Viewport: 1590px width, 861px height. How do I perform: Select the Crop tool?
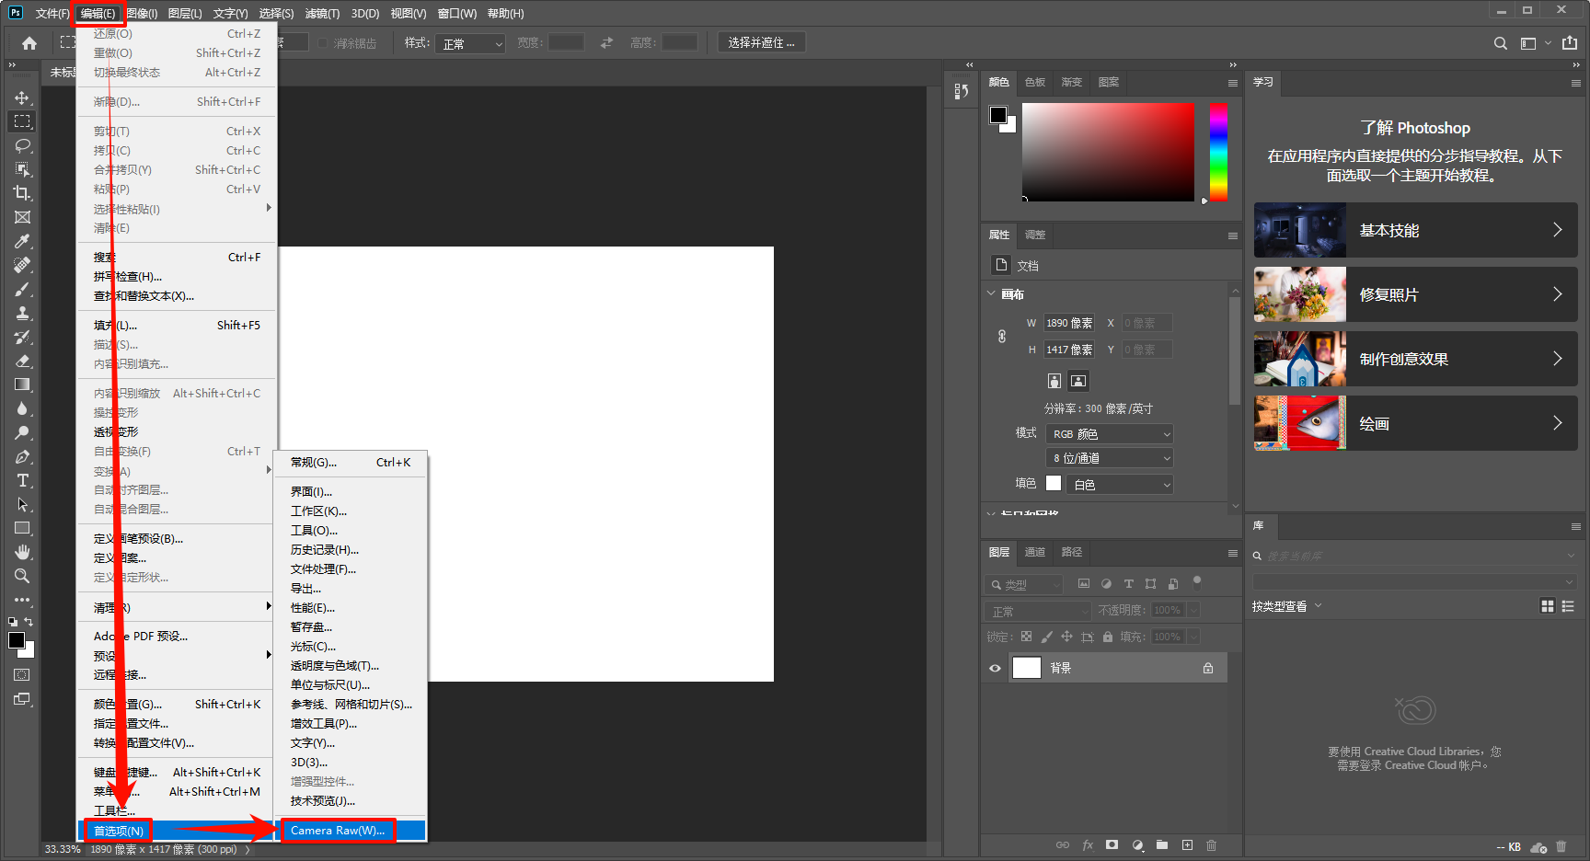pyautogui.click(x=22, y=193)
